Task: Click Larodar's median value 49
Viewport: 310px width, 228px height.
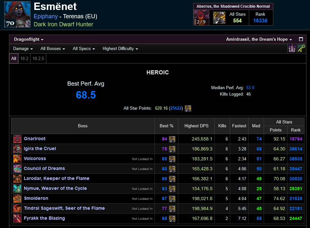Action: (259, 179)
